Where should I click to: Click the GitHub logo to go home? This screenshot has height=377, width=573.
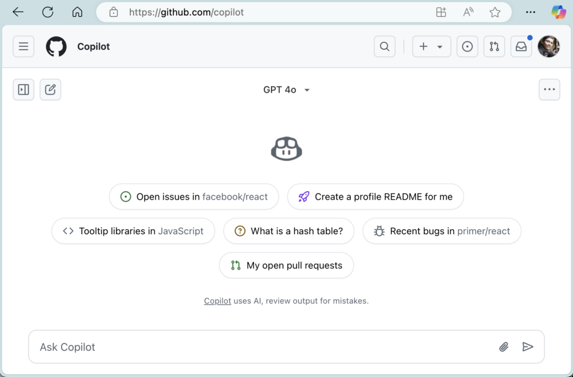point(56,46)
